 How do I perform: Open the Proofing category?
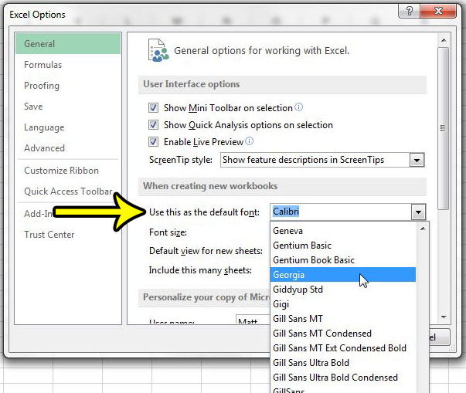[68, 86]
